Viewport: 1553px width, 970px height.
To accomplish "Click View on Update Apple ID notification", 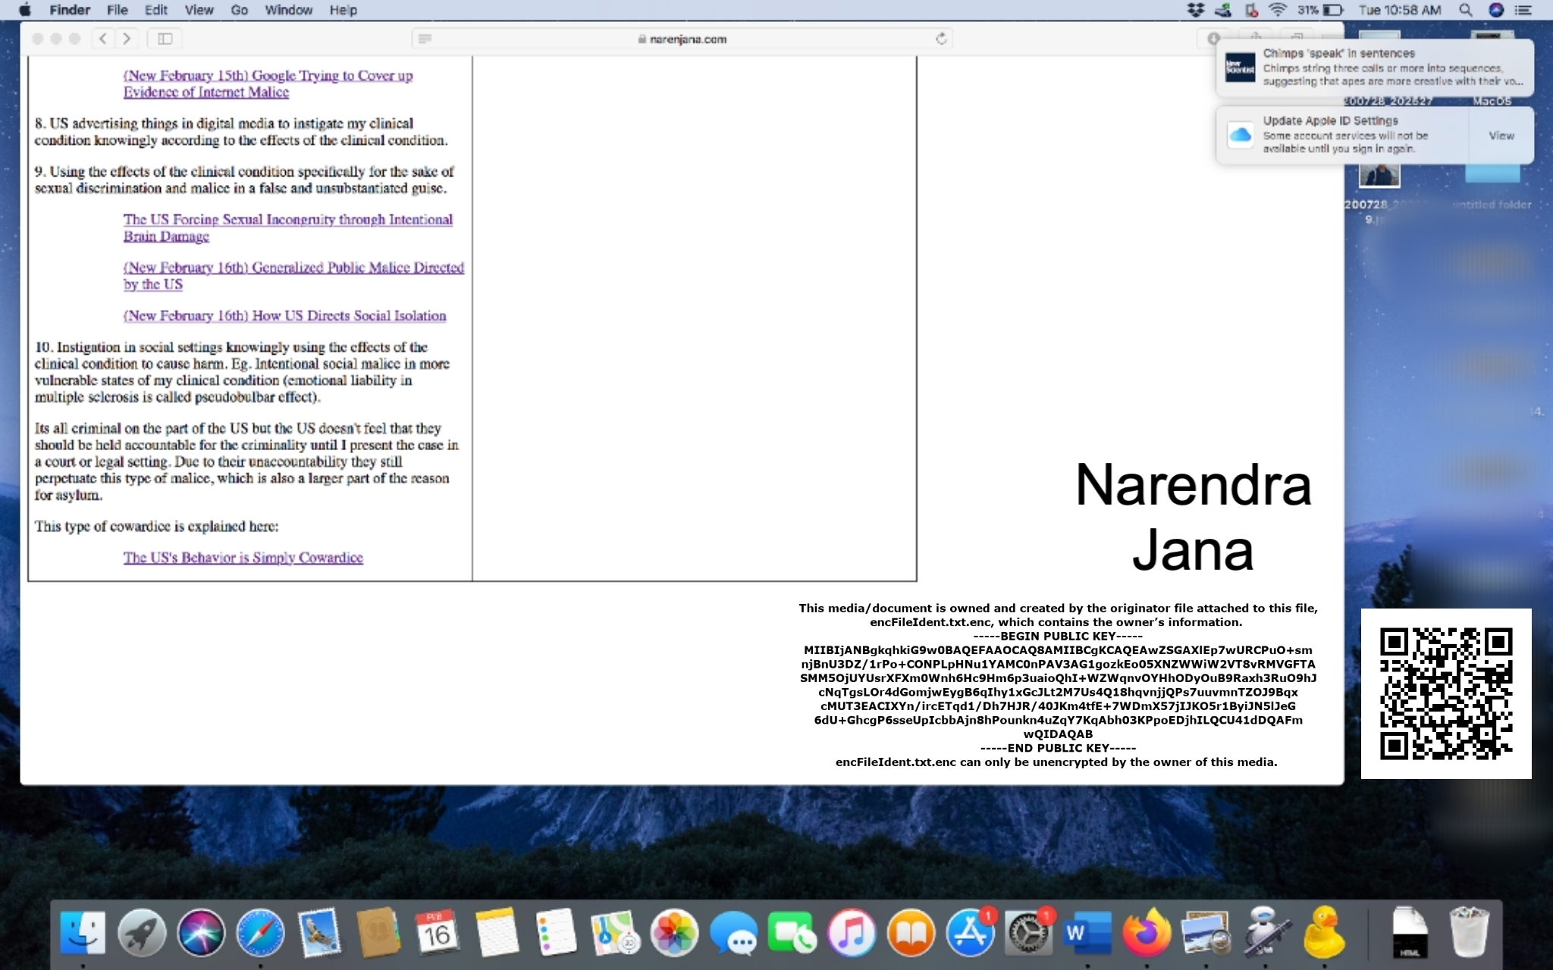I will (1501, 136).
